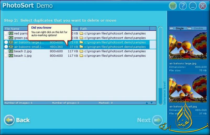The image size is (210, 135).
Task: Click 75 KB size cell
Action: coord(74,42)
